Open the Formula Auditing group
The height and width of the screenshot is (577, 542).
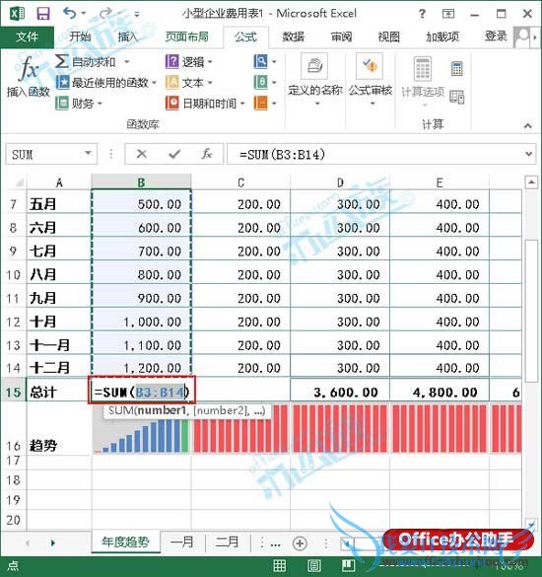point(371,80)
